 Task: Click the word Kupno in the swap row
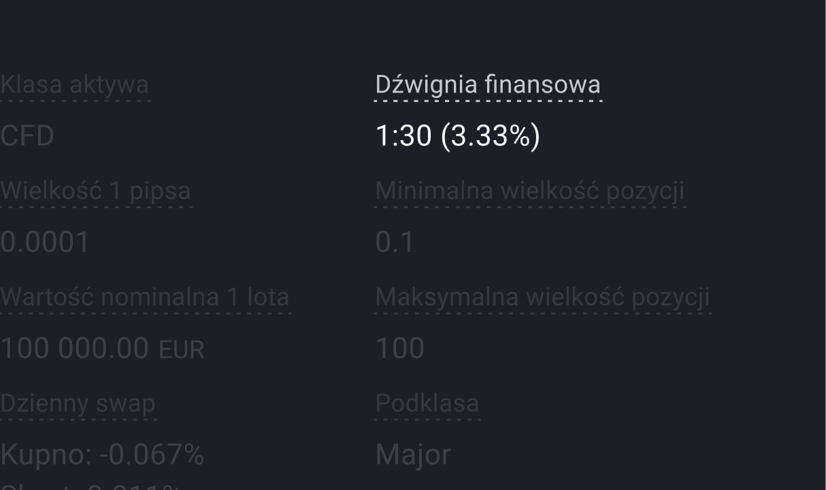[x=42, y=455]
